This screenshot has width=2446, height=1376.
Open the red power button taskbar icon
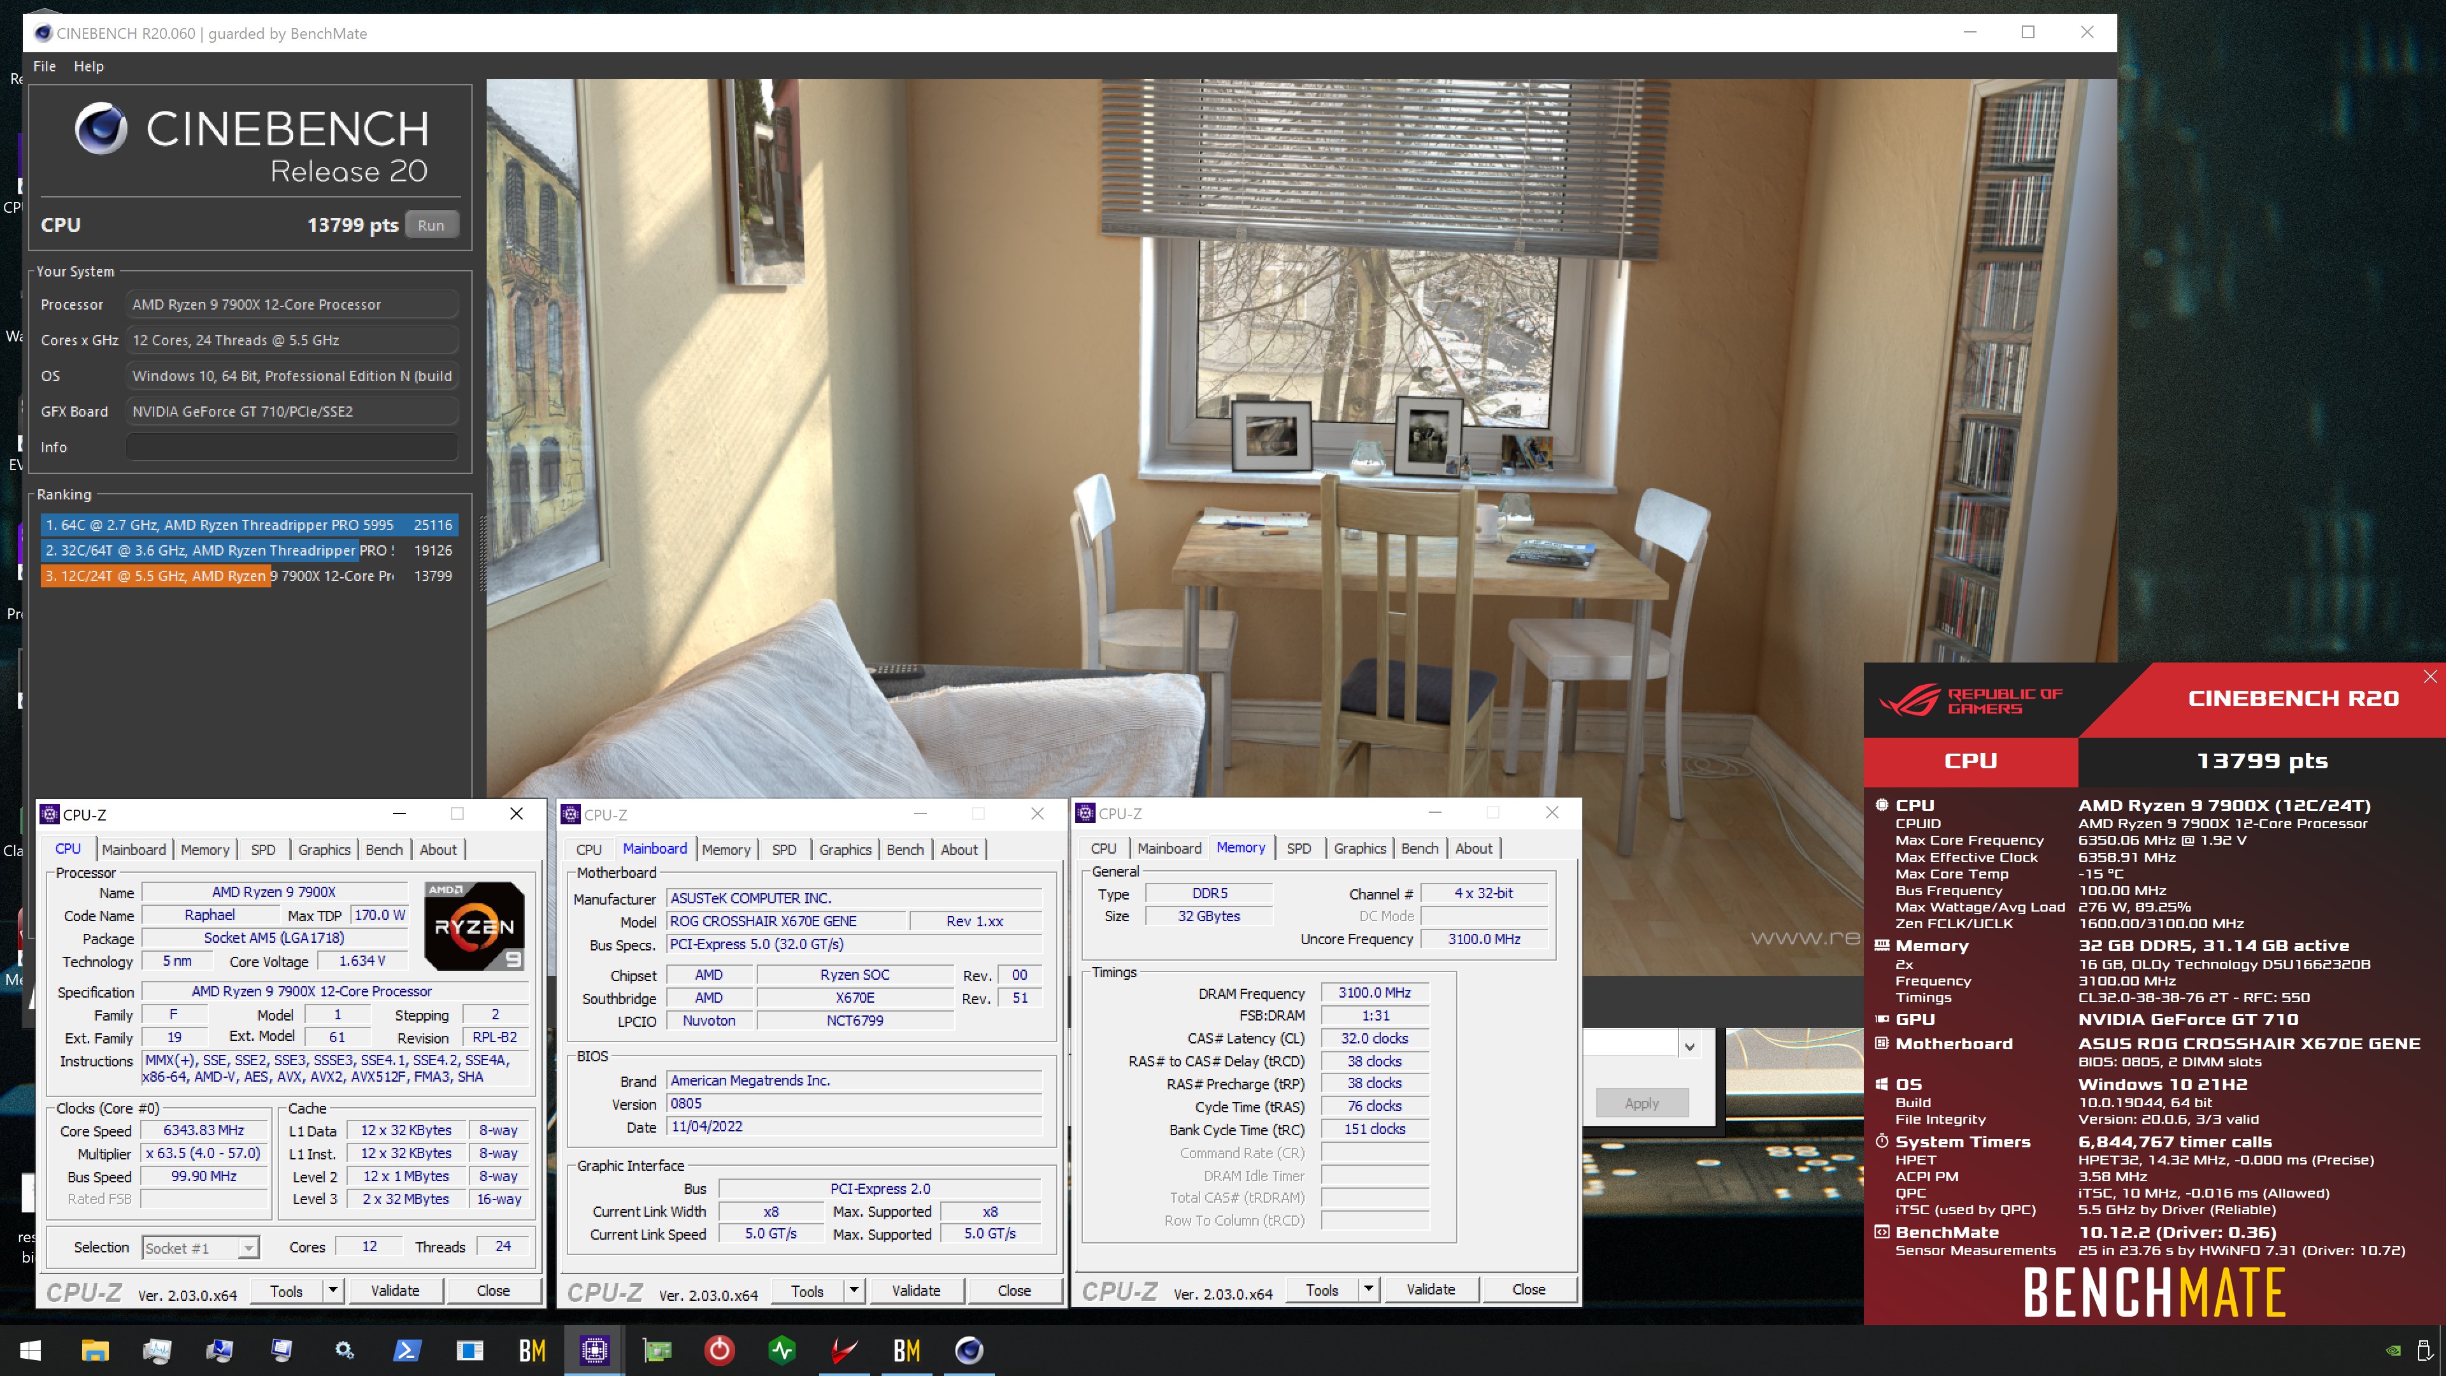[720, 1351]
